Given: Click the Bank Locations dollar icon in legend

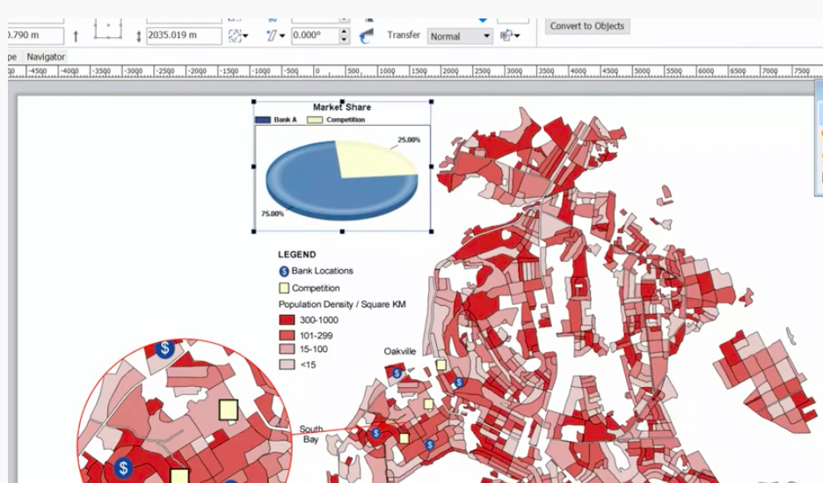Looking at the screenshot, I should (x=284, y=272).
